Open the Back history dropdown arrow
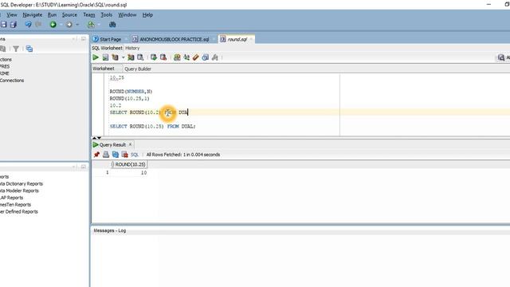The width and height of the screenshot is (510, 287). tap(61, 25)
